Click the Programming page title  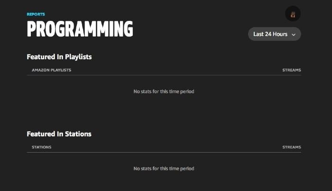click(x=80, y=29)
